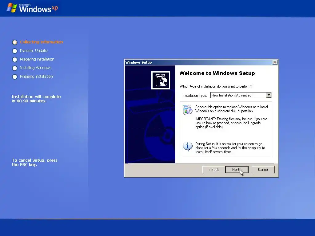This screenshot has width=315, height=236.
Task: Select the New Installation (Advanced) combo box
Action: point(241,95)
